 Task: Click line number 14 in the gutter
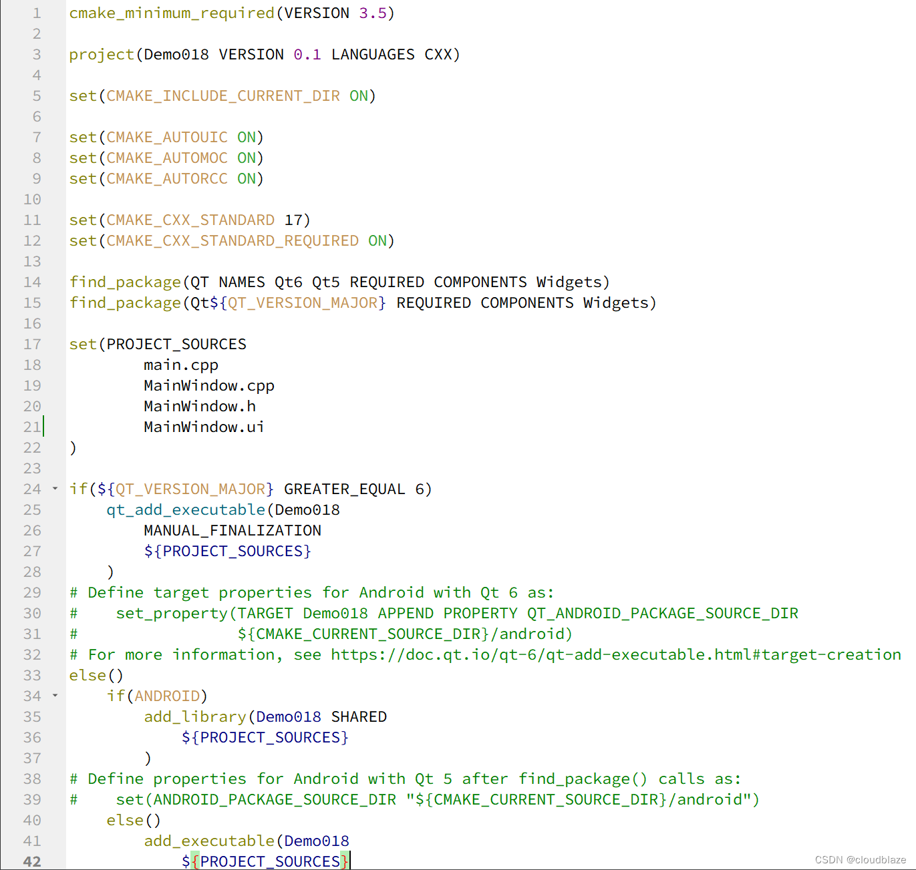point(32,282)
